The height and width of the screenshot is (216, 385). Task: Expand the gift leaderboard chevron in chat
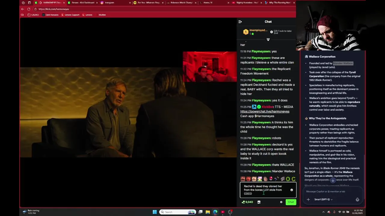[x=268, y=40]
